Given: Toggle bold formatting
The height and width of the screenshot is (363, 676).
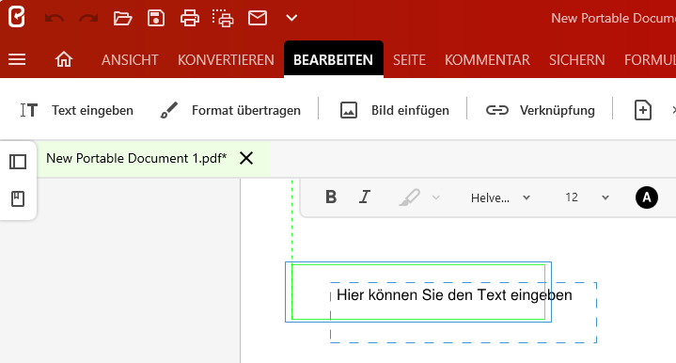Looking at the screenshot, I should coord(331,197).
